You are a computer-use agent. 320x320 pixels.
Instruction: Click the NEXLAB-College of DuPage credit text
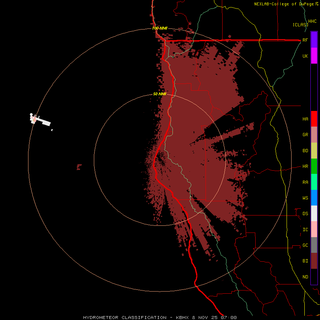(284, 4)
